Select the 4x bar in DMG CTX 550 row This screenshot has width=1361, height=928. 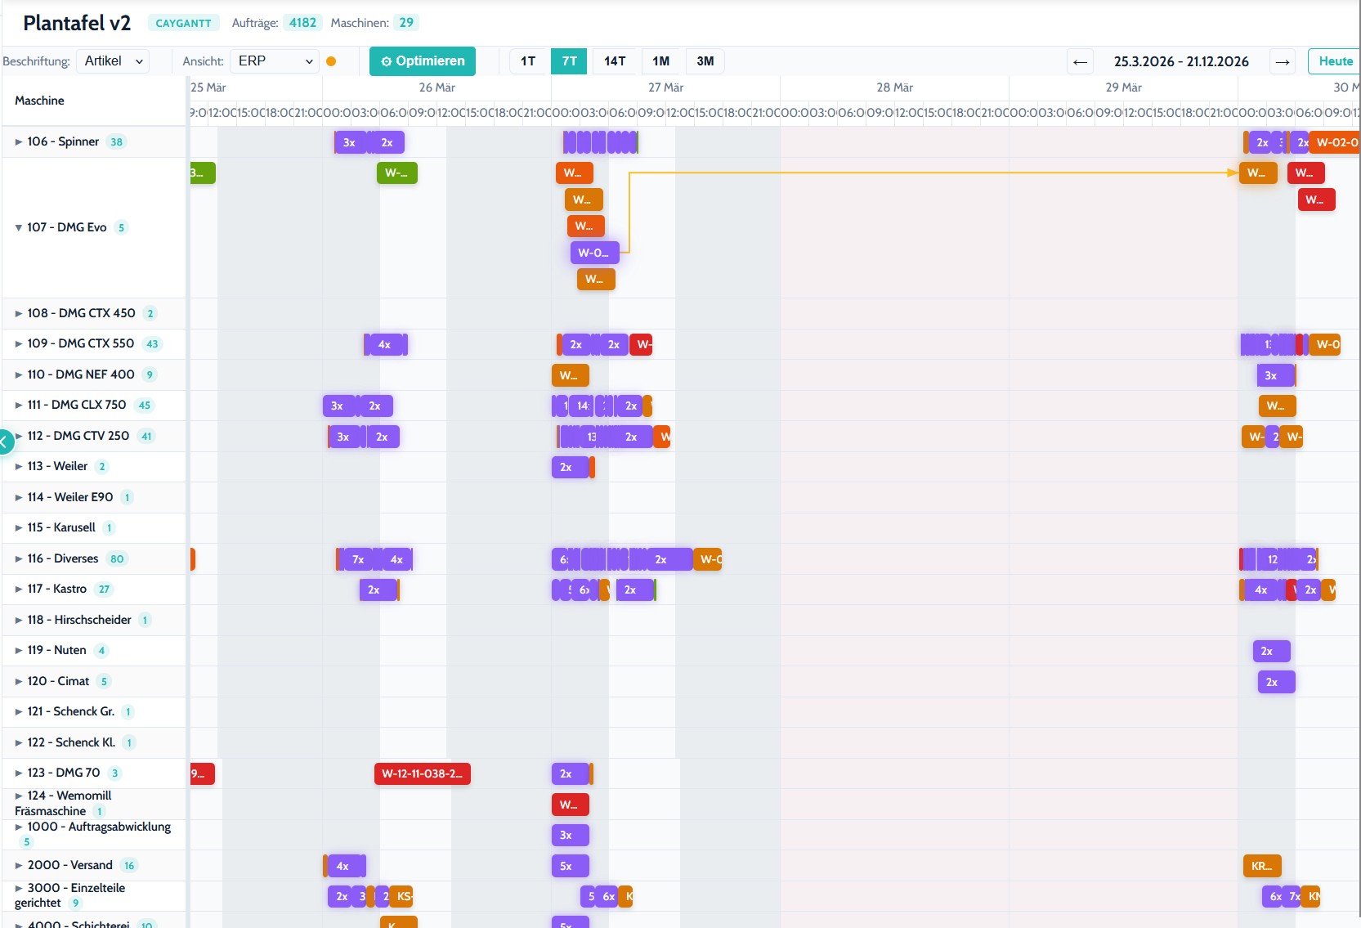click(x=385, y=344)
